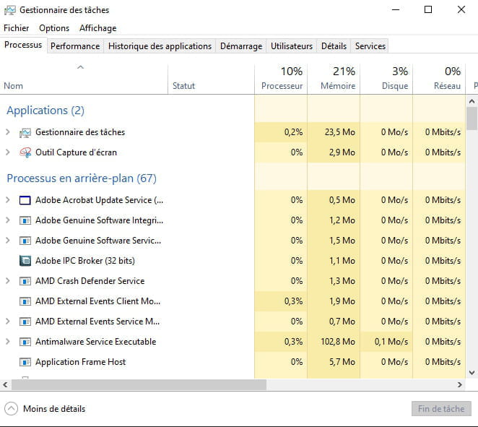The height and width of the screenshot is (427, 478).
Task: Click the Adobe Genuine Software Integrity icon
Action: 25,220
